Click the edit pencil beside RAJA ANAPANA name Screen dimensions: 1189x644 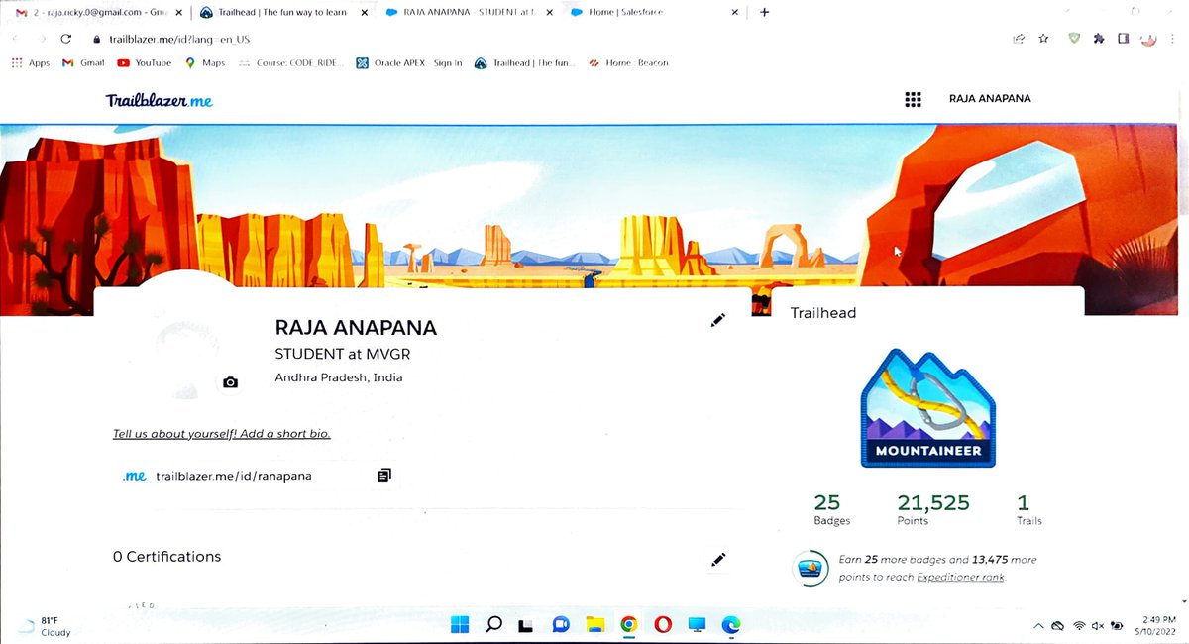pyautogui.click(x=718, y=320)
